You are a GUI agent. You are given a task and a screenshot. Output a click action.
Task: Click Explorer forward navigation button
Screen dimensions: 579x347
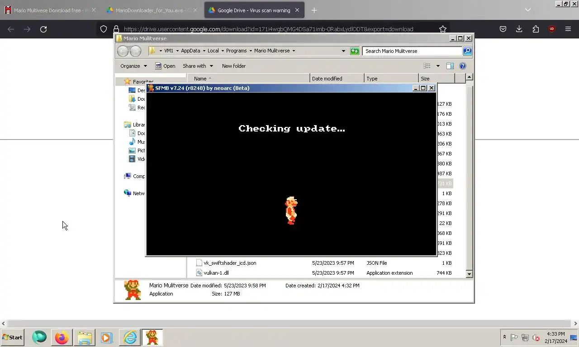(x=135, y=51)
